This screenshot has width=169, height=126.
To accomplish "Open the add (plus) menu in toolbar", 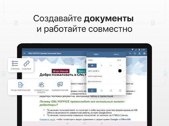I will click(x=130, y=53).
